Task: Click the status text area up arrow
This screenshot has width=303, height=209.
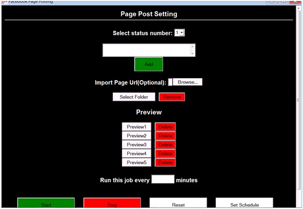Action: [x=192, y=46]
